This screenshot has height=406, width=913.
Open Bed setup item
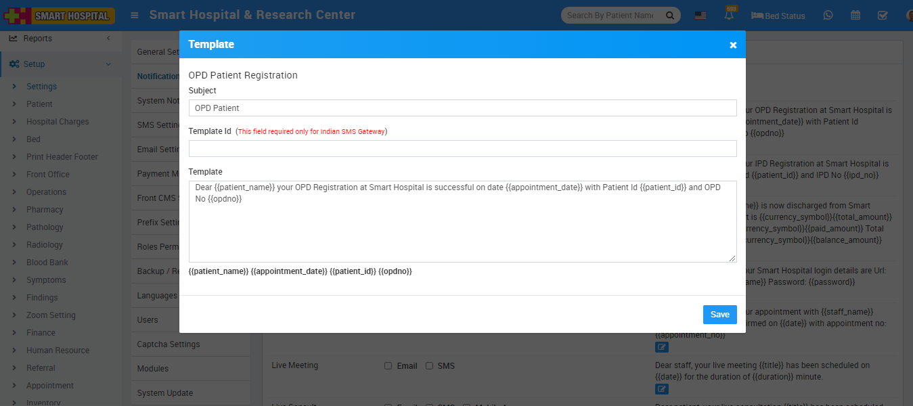33,139
